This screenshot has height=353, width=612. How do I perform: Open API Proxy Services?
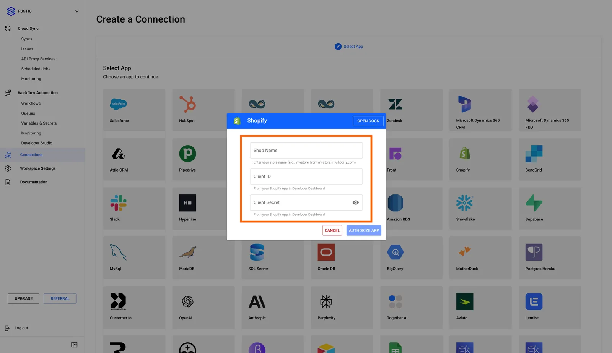pos(38,59)
